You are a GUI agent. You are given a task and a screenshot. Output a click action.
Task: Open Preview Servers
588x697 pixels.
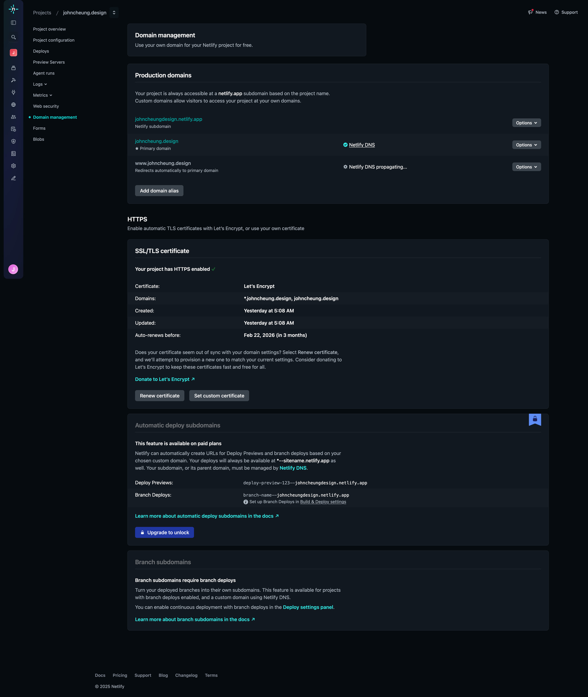(x=49, y=62)
